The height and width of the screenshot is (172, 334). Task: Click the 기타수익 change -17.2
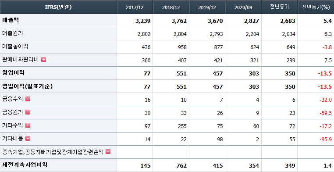(326, 126)
